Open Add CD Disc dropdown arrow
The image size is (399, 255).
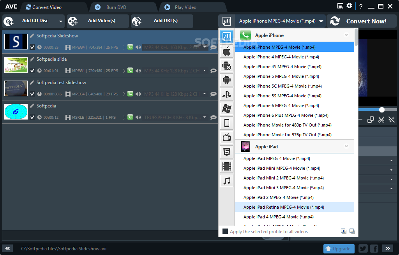[60, 21]
